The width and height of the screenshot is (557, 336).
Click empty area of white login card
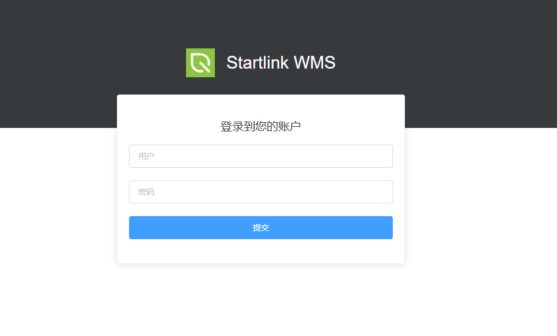261,252
